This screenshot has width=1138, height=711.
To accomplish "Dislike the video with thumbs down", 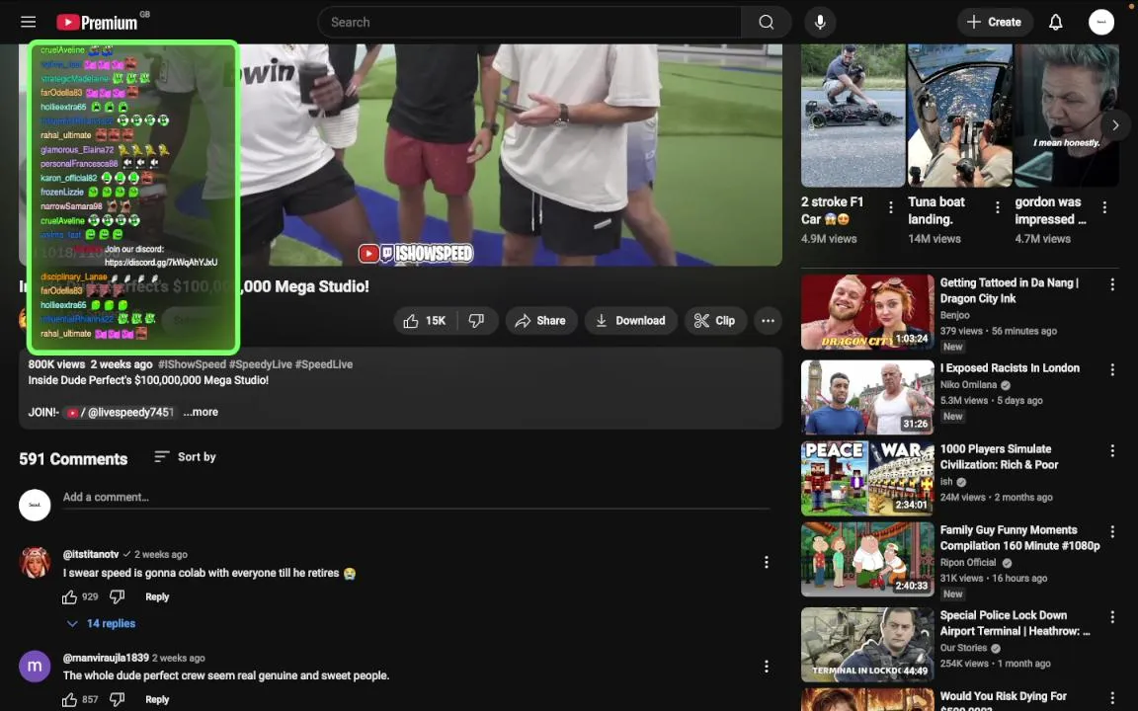I will (x=477, y=321).
